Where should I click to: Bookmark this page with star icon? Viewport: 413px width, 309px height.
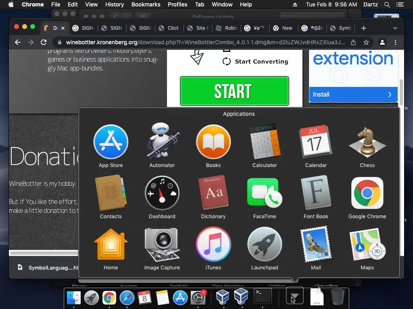(x=366, y=42)
